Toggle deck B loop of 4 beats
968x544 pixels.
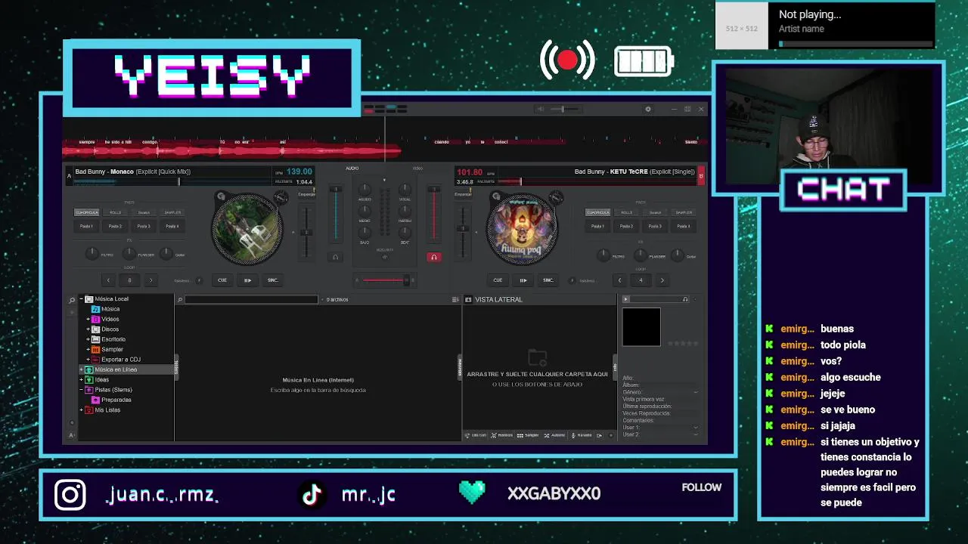(x=641, y=280)
